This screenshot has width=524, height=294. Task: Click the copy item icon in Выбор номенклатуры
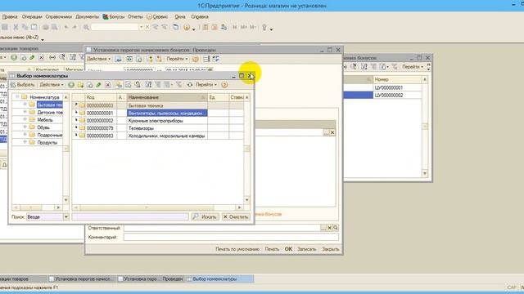pyautogui.click(x=89, y=85)
